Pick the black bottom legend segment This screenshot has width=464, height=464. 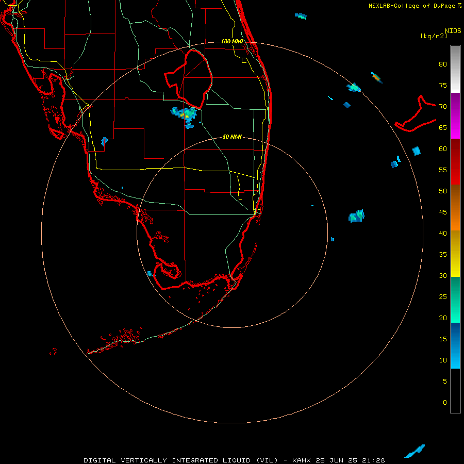(x=455, y=391)
